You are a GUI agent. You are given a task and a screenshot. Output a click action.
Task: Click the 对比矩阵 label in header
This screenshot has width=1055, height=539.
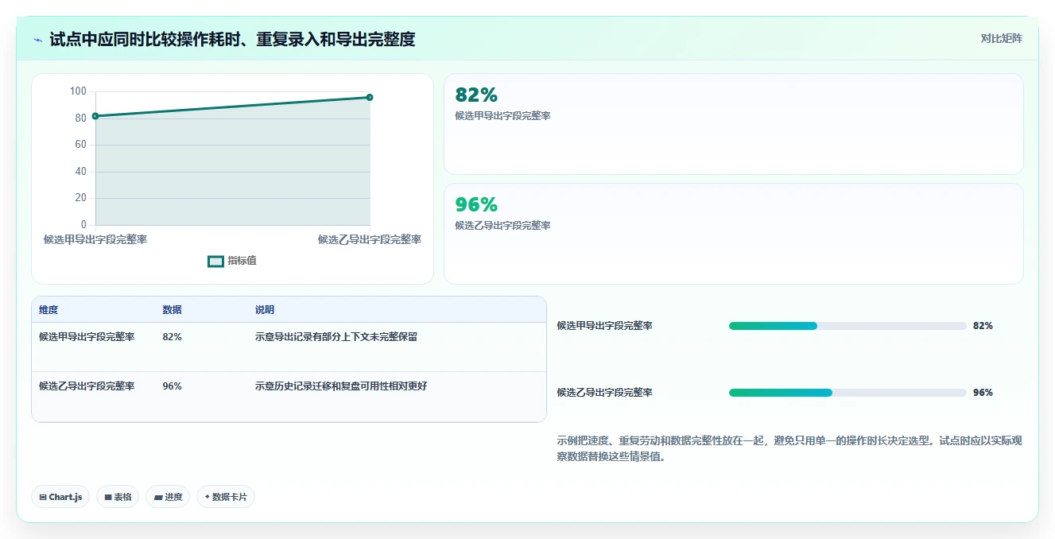tap(1001, 38)
